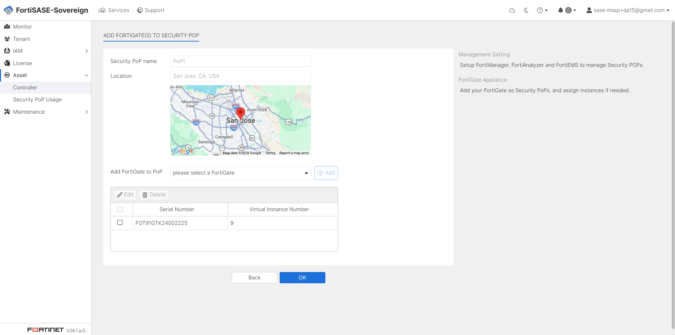This screenshot has width=675, height=335.
Task: Open the 'please select a FortiGate' dropdown
Action: 240,173
